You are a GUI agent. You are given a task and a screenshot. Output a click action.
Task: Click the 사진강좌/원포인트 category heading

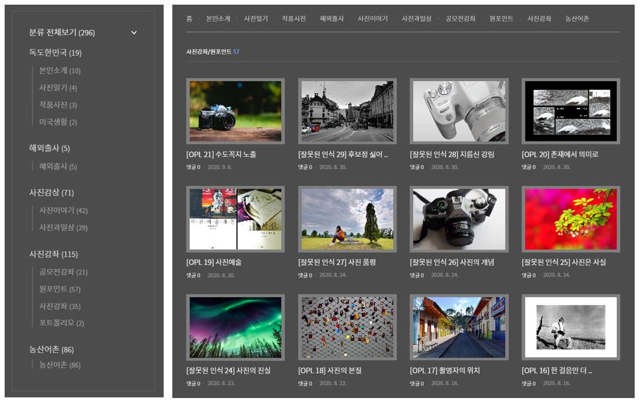point(209,52)
